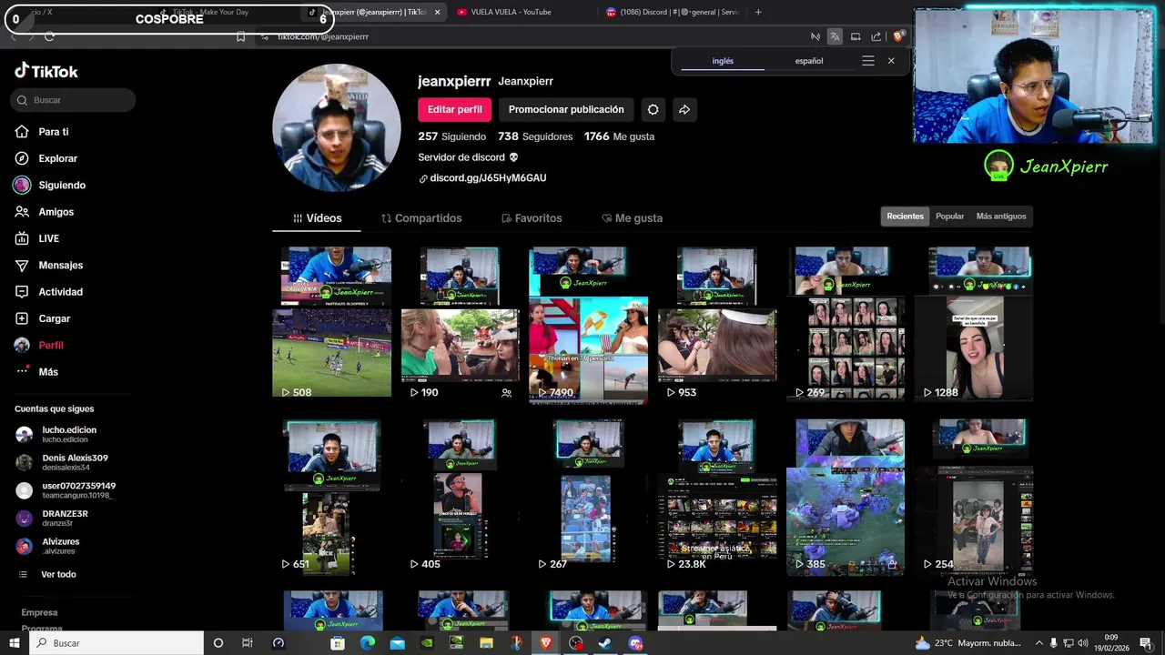The image size is (1165, 655).
Task: Open the Explorar compass item
Action: click(56, 158)
